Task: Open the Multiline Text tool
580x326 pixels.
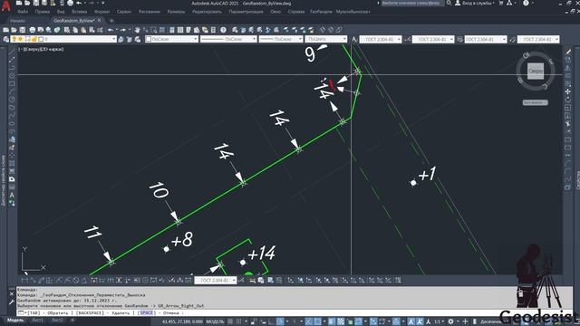Action: point(12,196)
